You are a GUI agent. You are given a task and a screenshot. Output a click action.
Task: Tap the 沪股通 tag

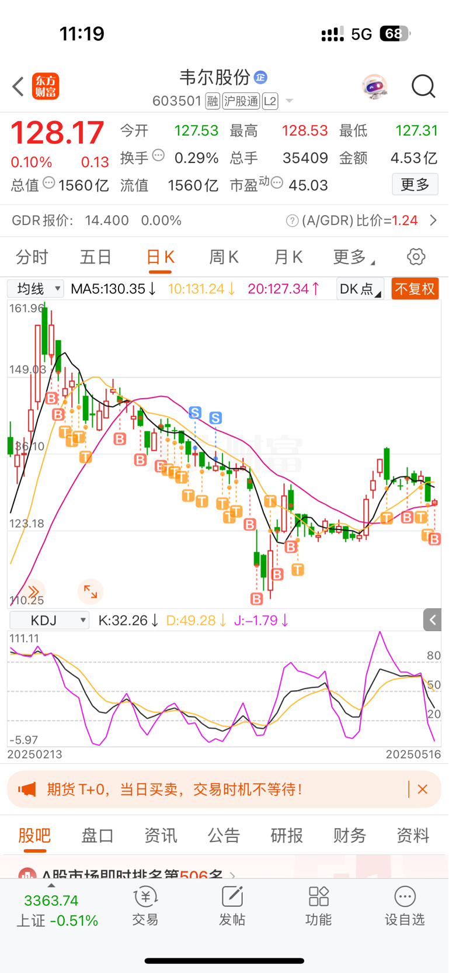[x=241, y=101]
